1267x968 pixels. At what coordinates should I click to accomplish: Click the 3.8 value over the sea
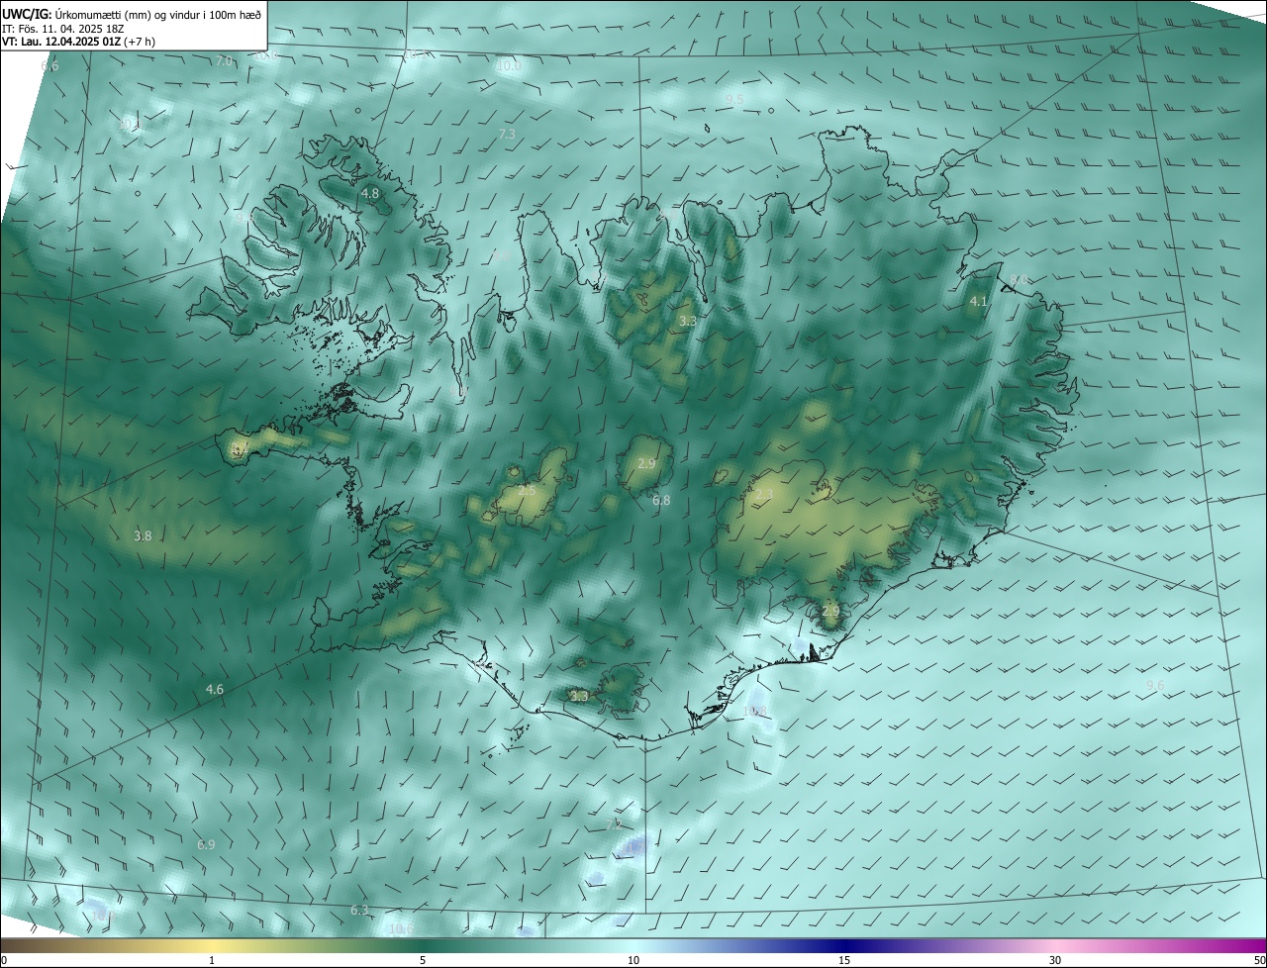click(x=143, y=535)
